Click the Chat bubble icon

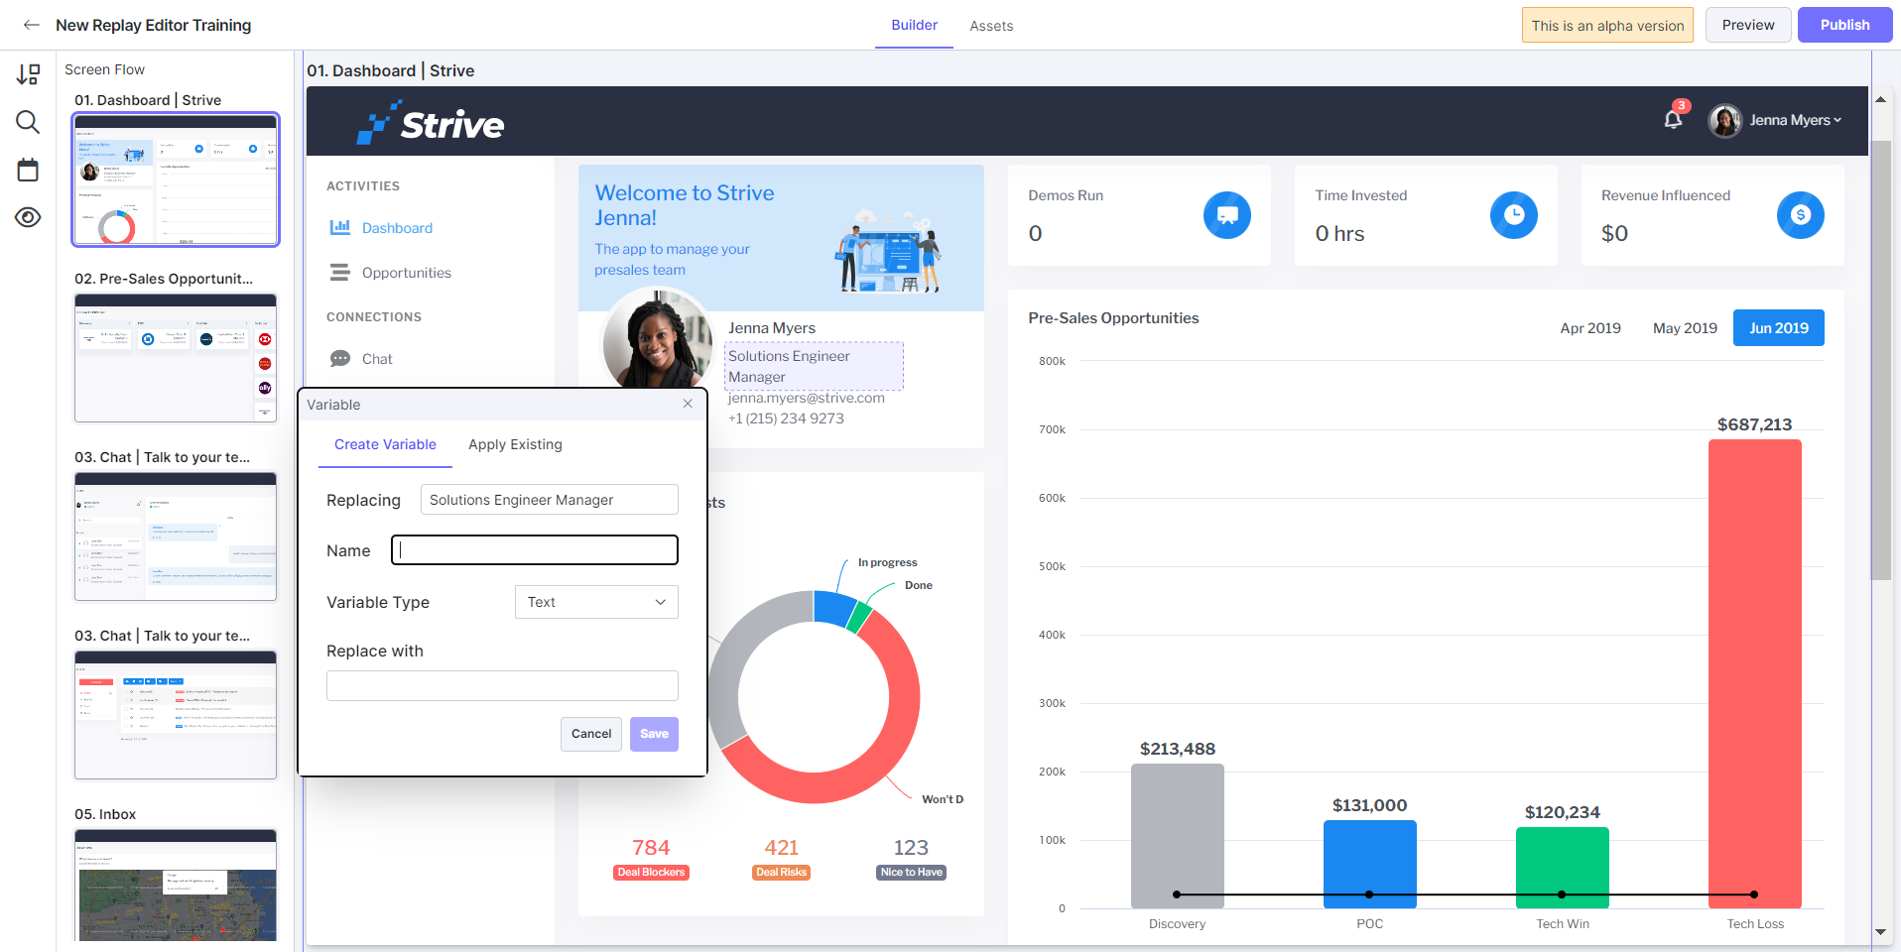click(340, 358)
